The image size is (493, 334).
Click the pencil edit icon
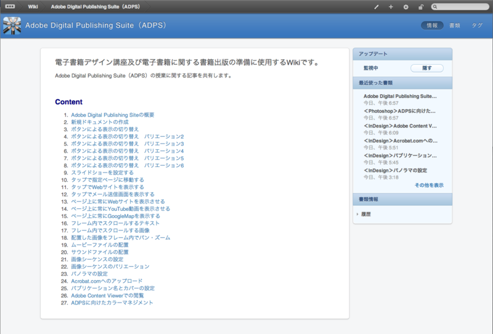pos(376,7)
